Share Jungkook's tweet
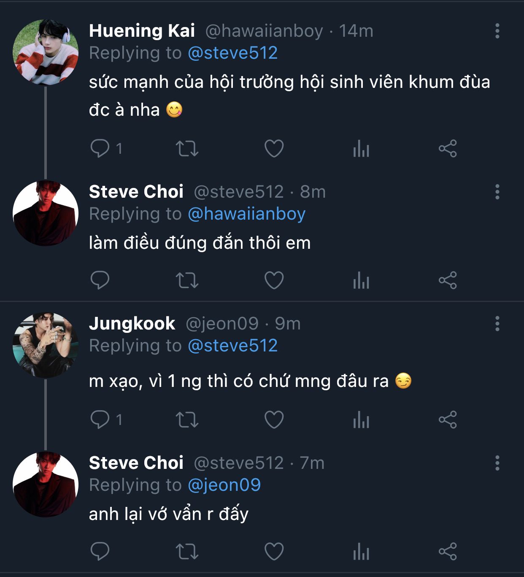524x577 pixels. point(448,420)
